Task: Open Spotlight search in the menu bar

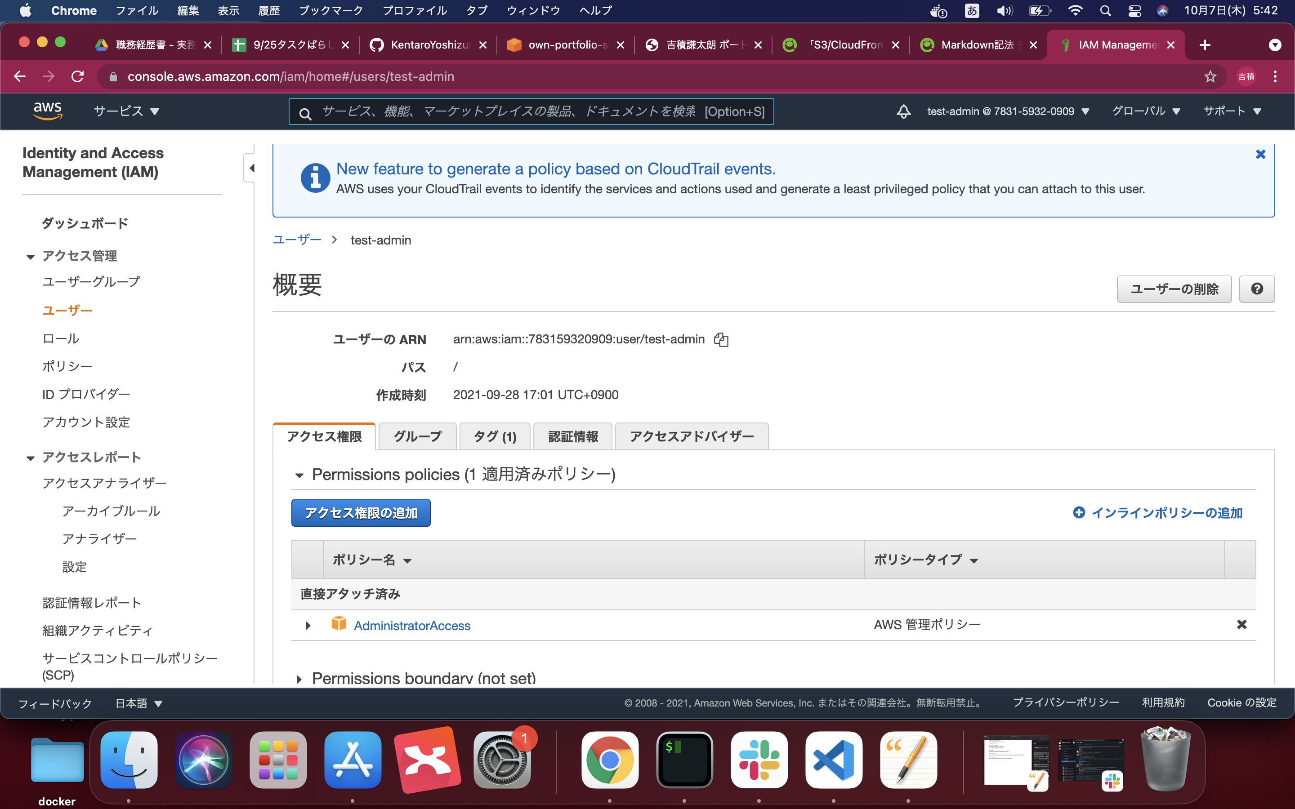Action: click(x=1106, y=10)
